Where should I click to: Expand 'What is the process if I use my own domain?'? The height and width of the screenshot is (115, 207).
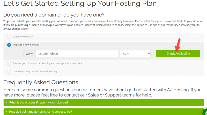tap(104, 103)
